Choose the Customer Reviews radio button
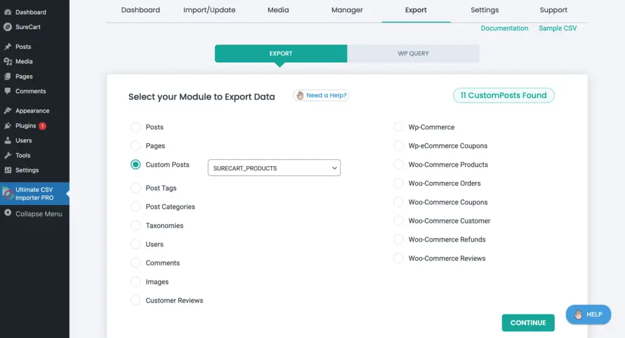This screenshot has height=338, width=625. [x=135, y=300]
